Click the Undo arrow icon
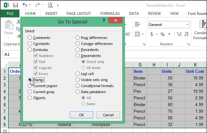The width and height of the screenshot is (207, 133). tap(25, 5)
